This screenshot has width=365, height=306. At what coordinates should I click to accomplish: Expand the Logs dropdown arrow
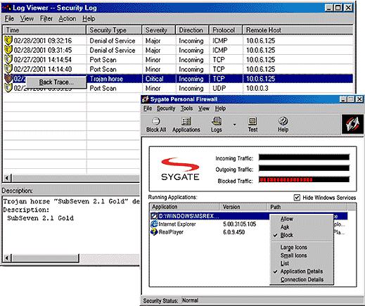(x=234, y=125)
